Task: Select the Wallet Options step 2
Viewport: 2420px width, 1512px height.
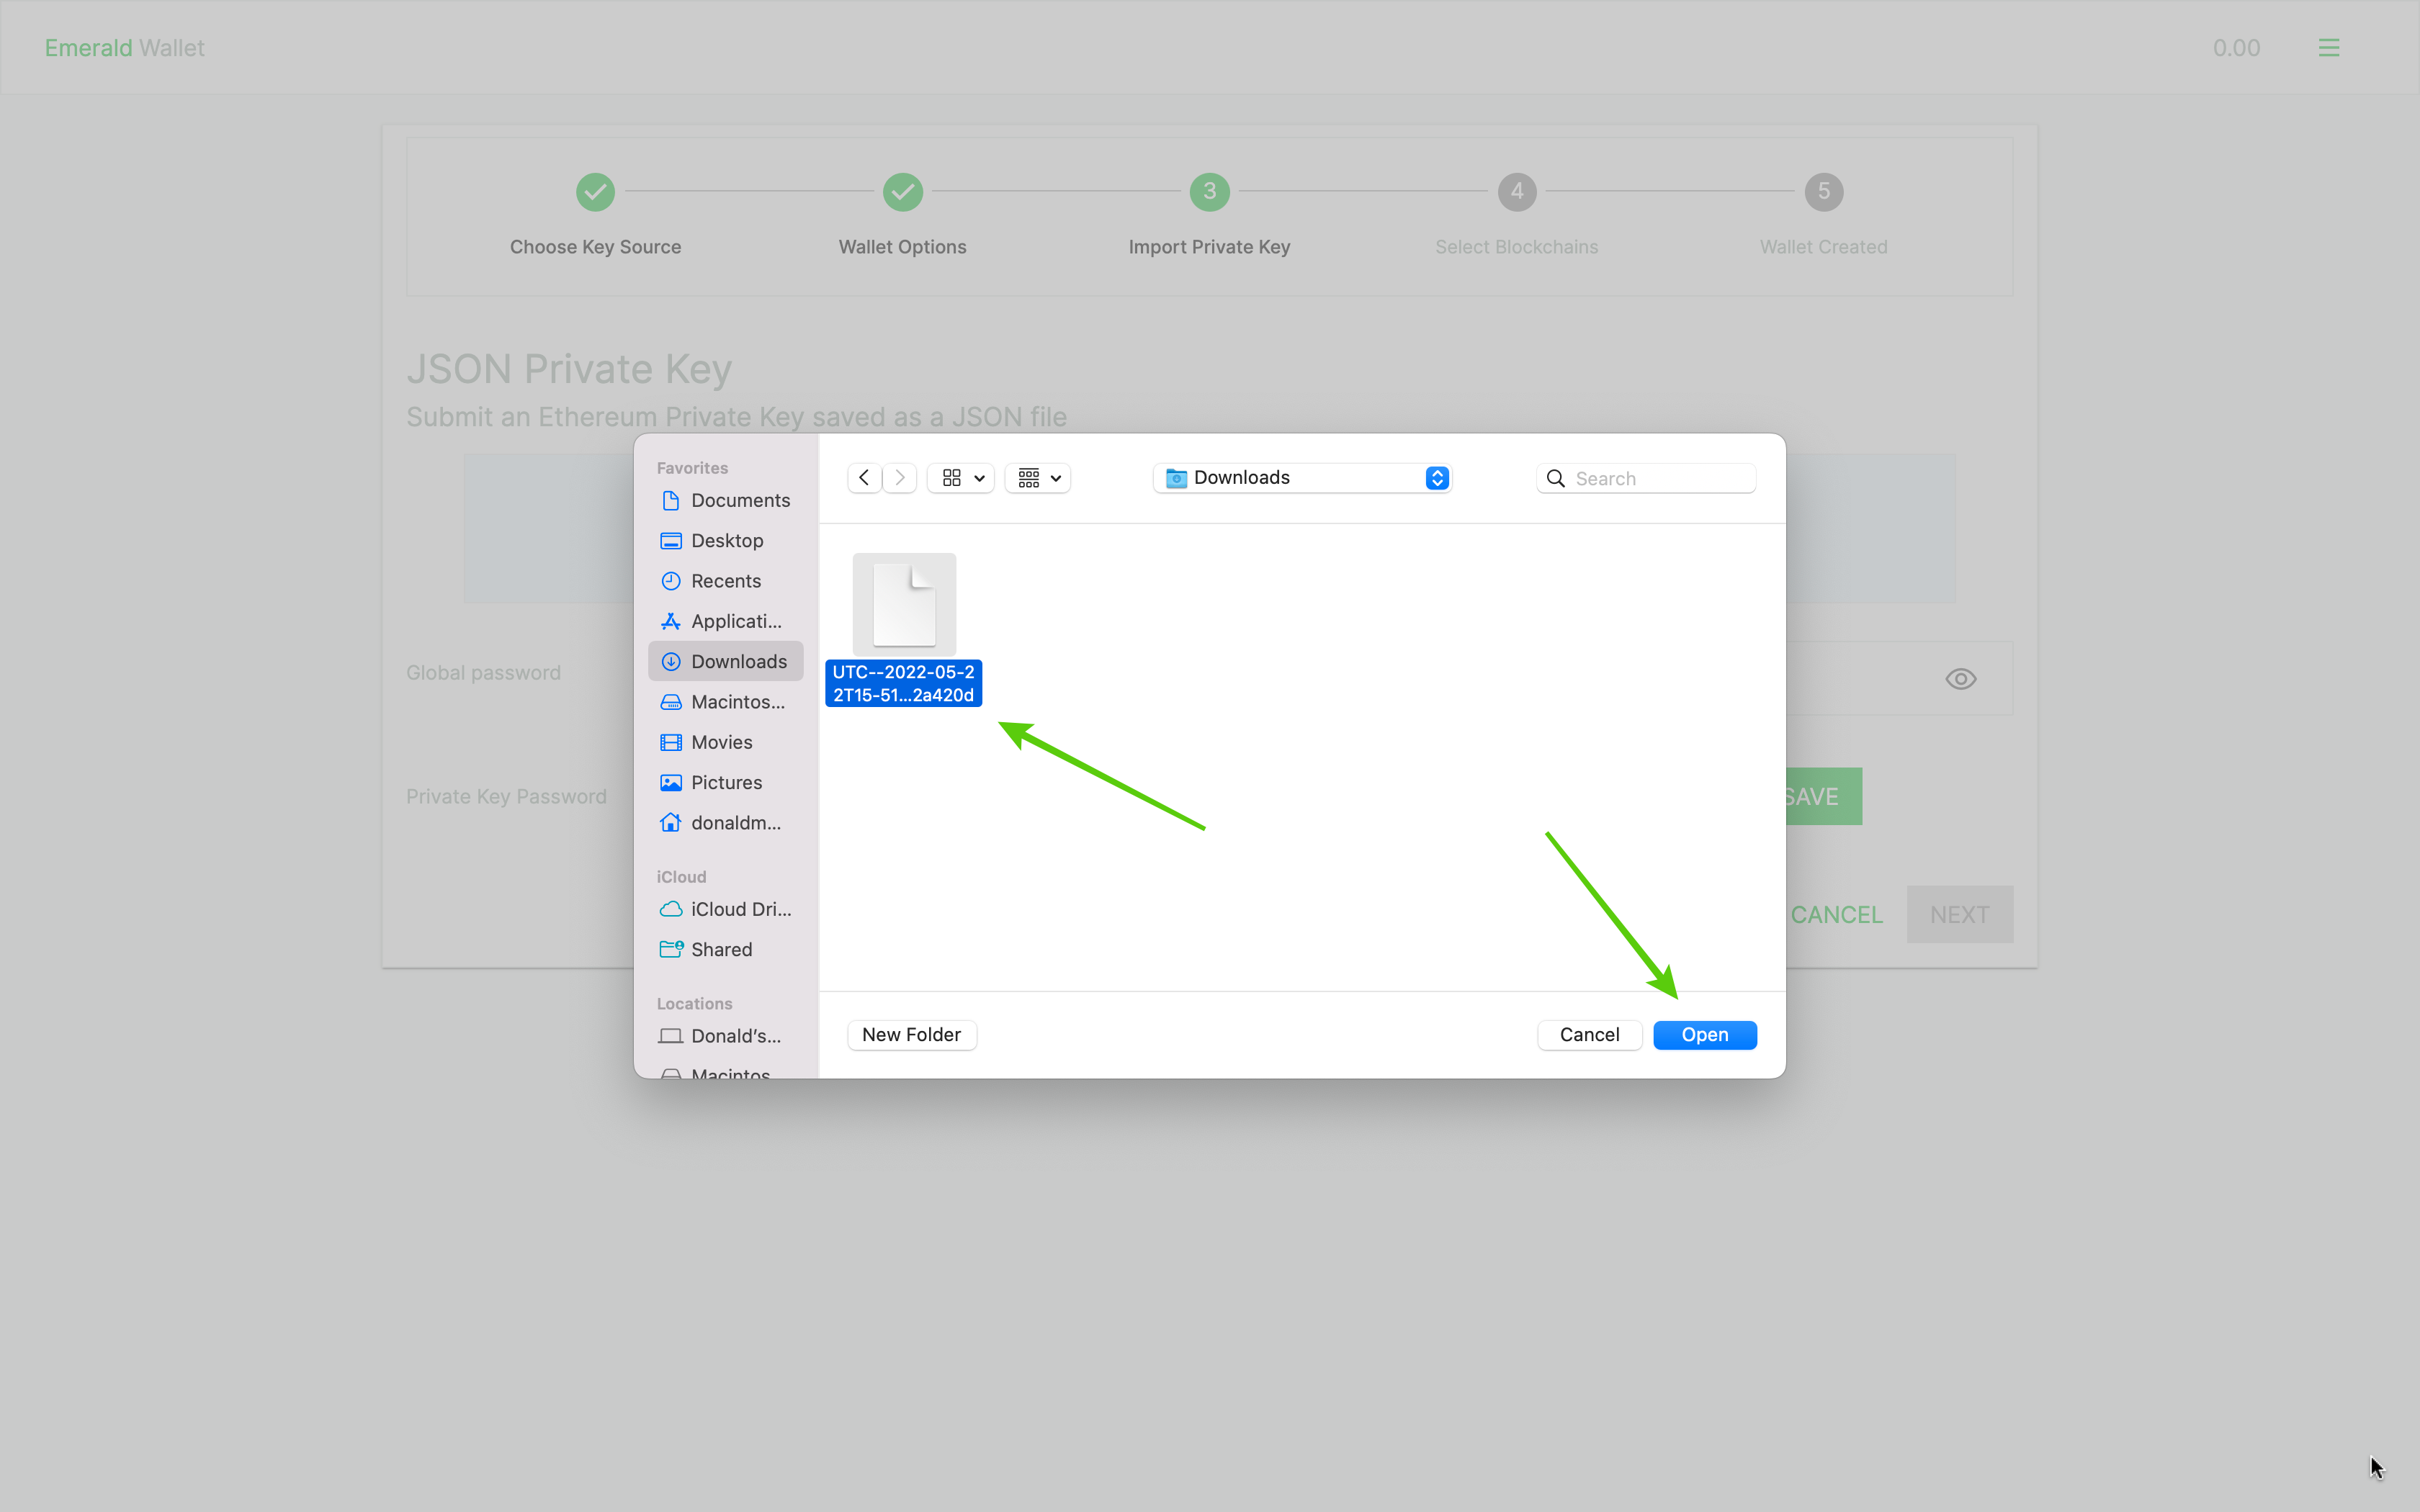Action: [901, 192]
